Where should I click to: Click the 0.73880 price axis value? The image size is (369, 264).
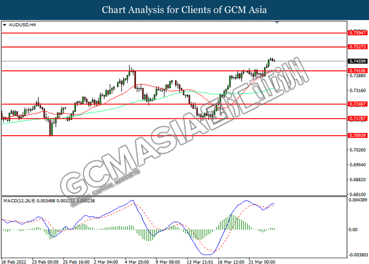(x=357, y=76)
